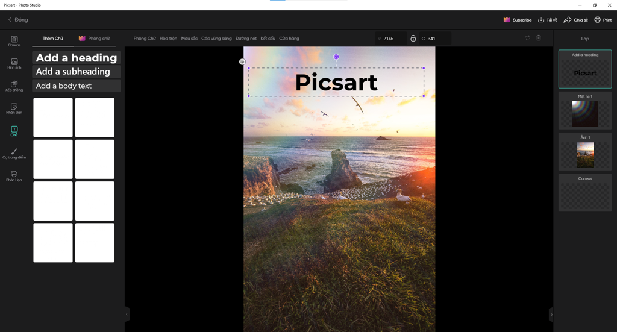Open the Cọ trang điểm brush tool
The height and width of the screenshot is (332, 617).
[14, 154]
